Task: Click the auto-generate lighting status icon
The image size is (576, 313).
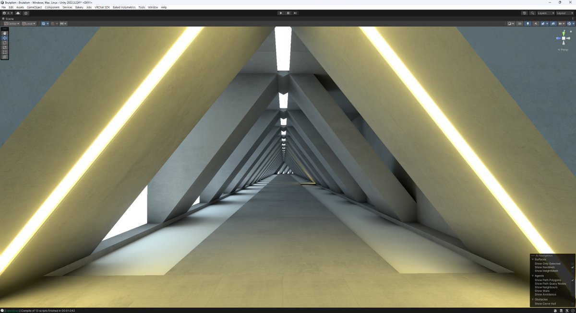Action: [x=567, y=311]
